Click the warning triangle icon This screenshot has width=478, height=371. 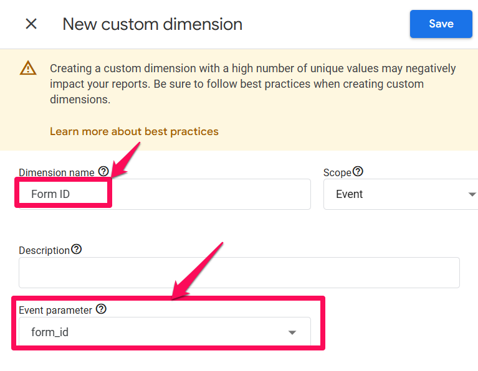(x=28, y=68)
